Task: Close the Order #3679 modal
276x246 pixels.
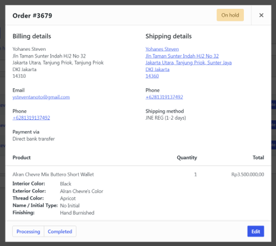Action: click(261, 15)
